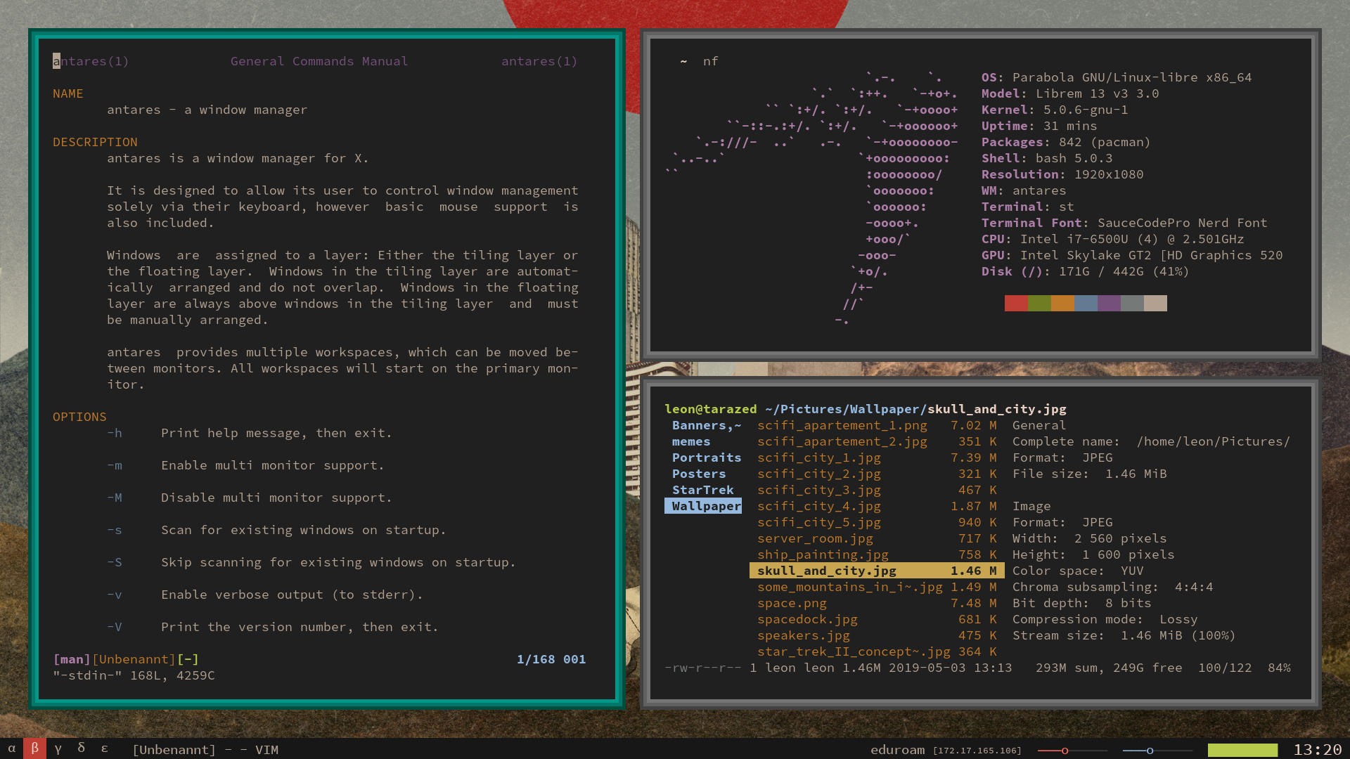1350x759 pixels.
Task: Click the 13:20 clock in status bar
Action: click(x=1317, y=750)
